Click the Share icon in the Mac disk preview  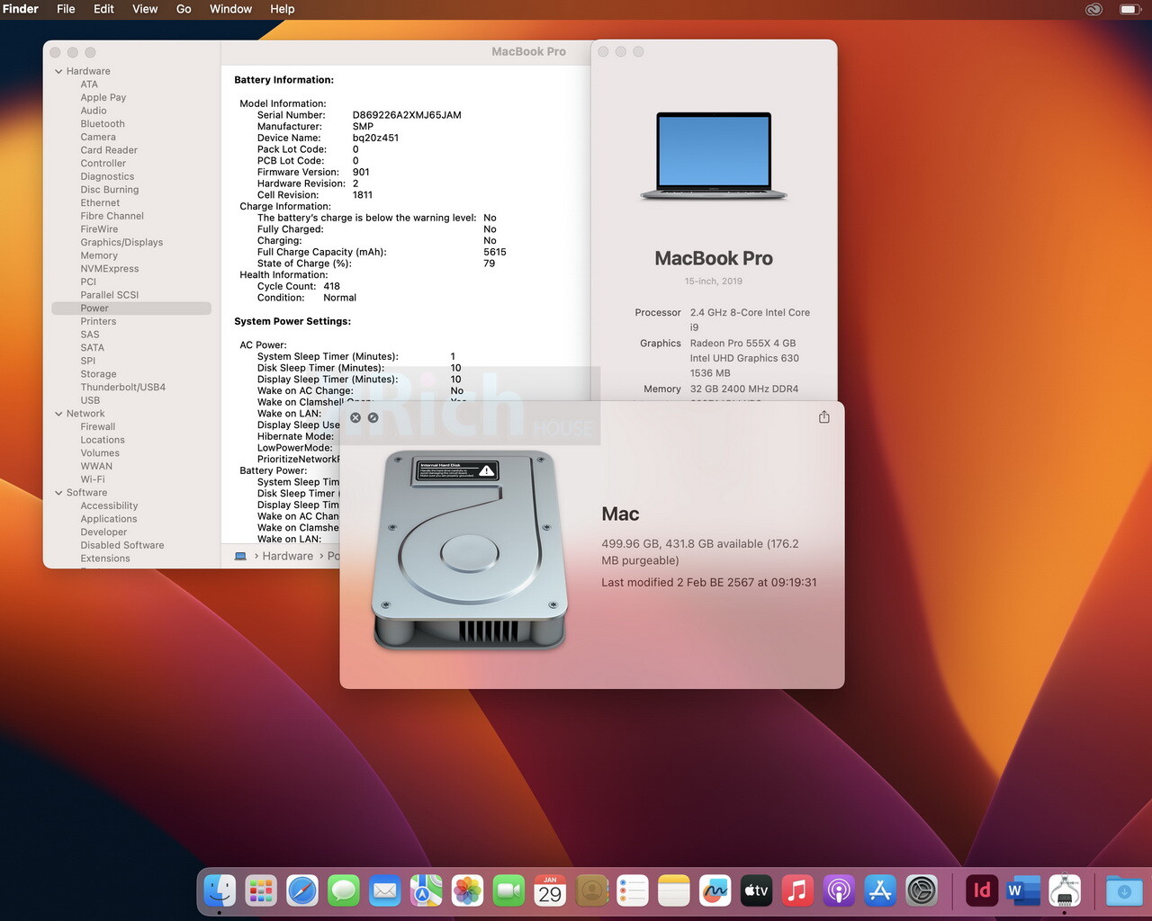823,416
